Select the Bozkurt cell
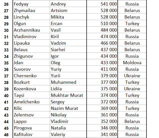The image size is (159, 138). point(22,82)
